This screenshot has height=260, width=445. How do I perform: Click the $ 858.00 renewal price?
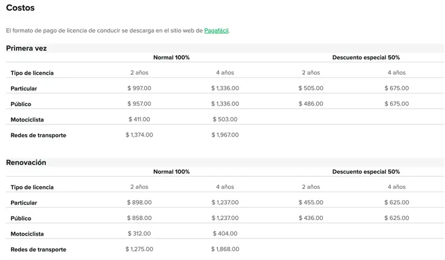click(139, 218)
